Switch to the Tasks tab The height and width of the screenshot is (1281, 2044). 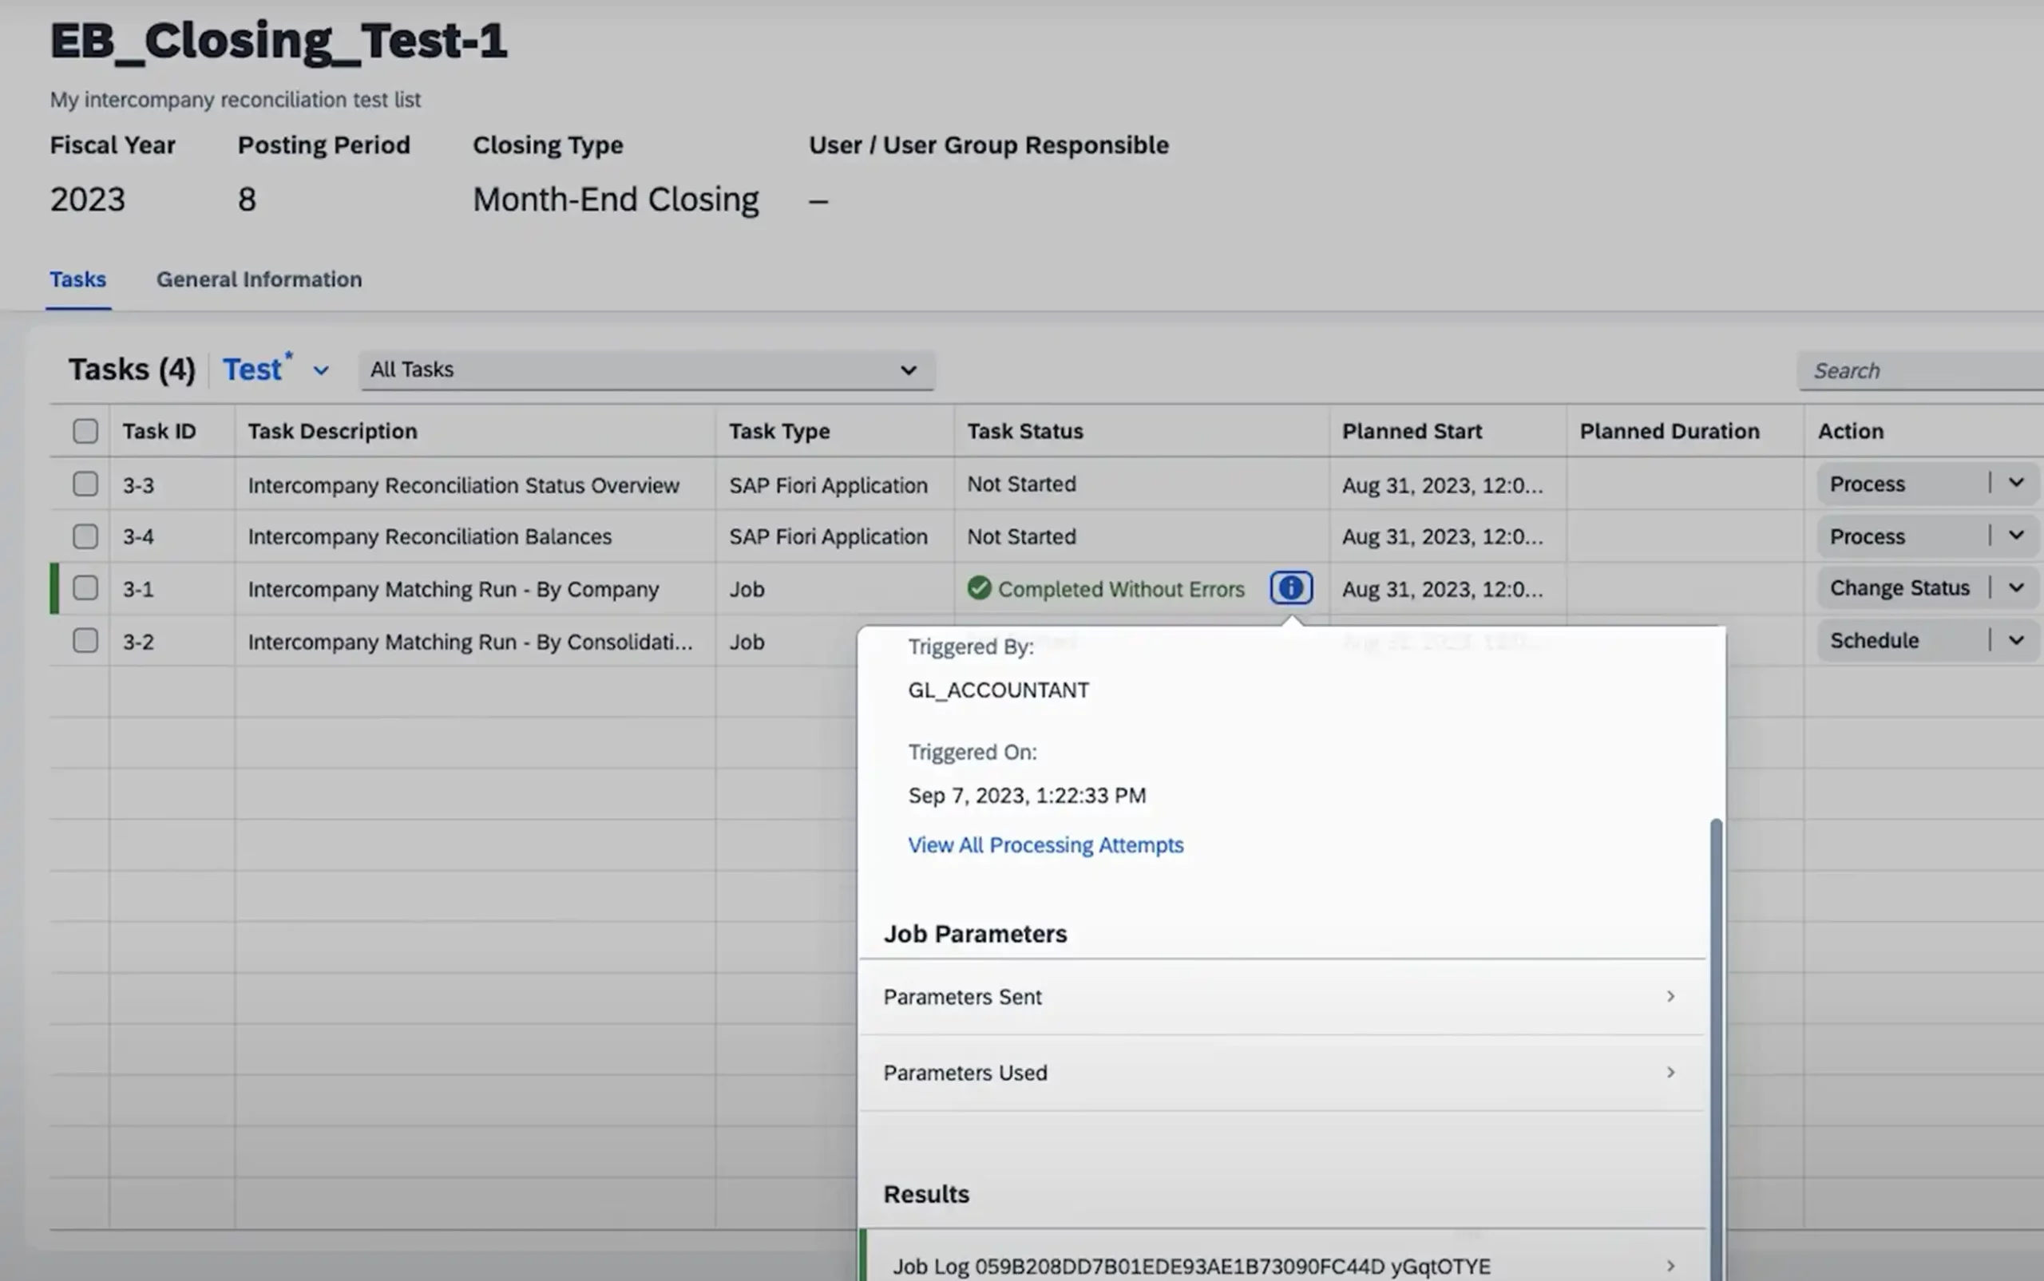click(x=78, y=279)
